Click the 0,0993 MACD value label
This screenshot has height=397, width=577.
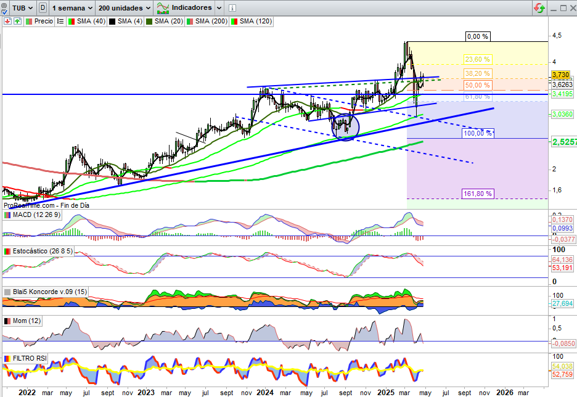[x=562, y=228]
